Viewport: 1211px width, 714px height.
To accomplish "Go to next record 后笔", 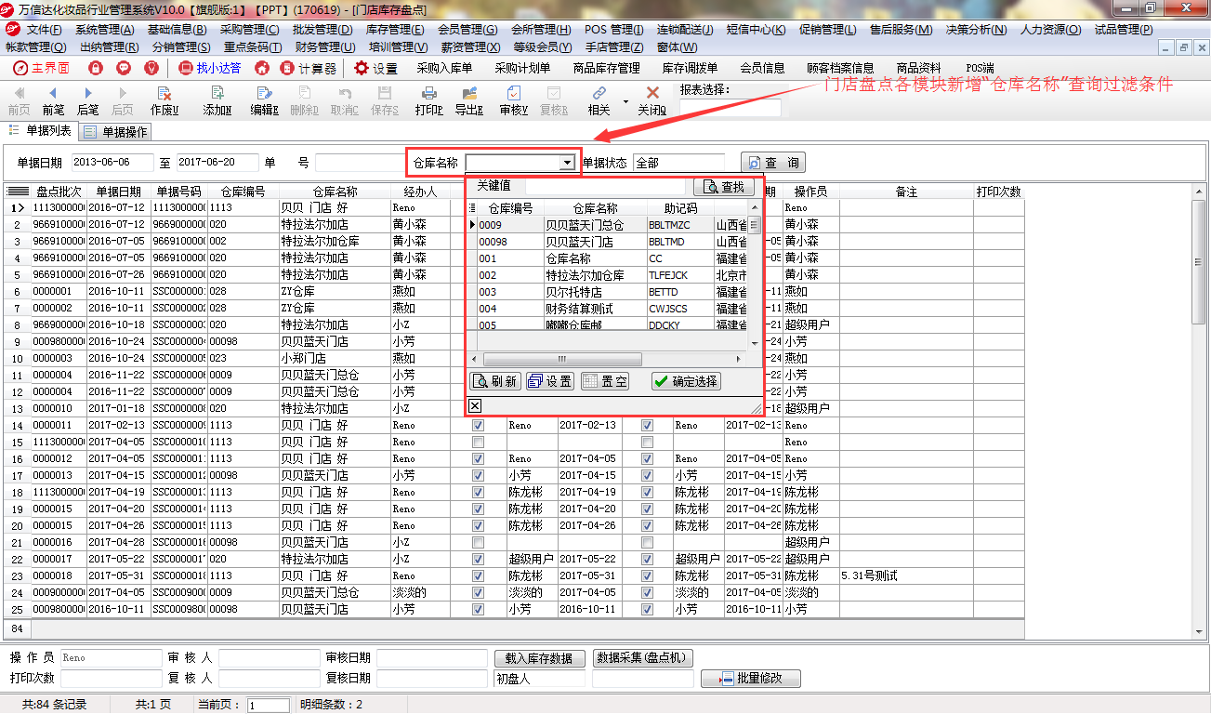I will (88, 100).
